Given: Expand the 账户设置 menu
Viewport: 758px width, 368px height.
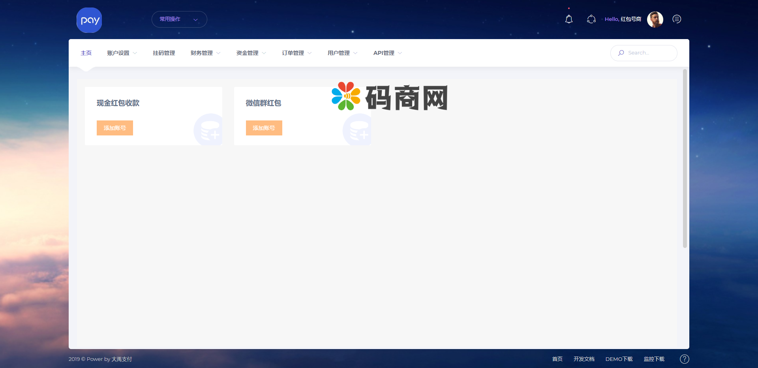Looking at the screenshot, I should coord(122,53).
